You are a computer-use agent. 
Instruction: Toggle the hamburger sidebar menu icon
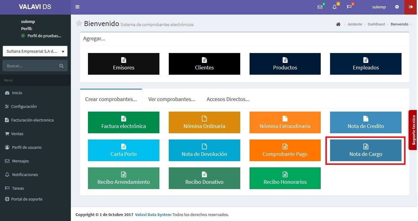coord(77,7)
